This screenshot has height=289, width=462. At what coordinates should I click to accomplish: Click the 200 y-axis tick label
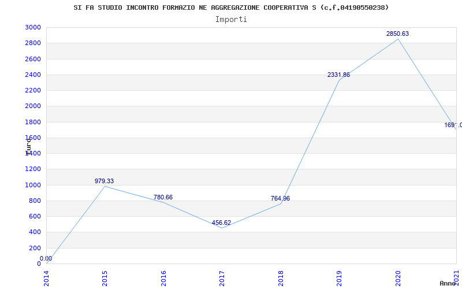pyautogui.click(x=35, y=248)
